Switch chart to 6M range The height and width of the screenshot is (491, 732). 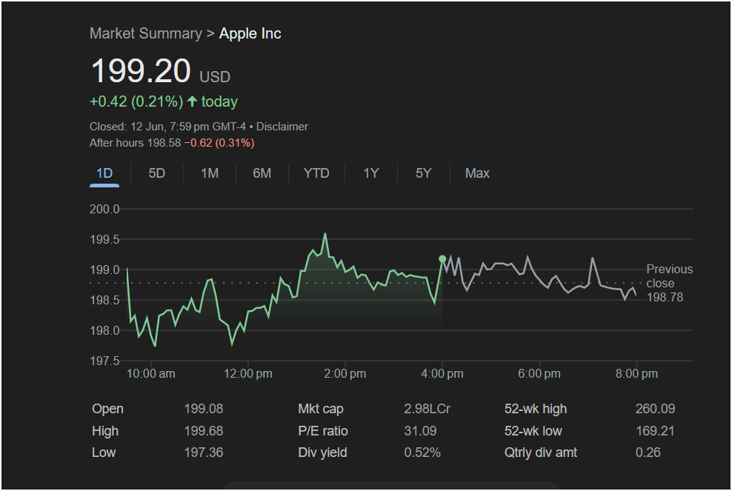tap(262, 173)
